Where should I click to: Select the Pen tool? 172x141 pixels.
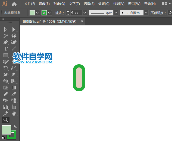[x=6, y=42]
